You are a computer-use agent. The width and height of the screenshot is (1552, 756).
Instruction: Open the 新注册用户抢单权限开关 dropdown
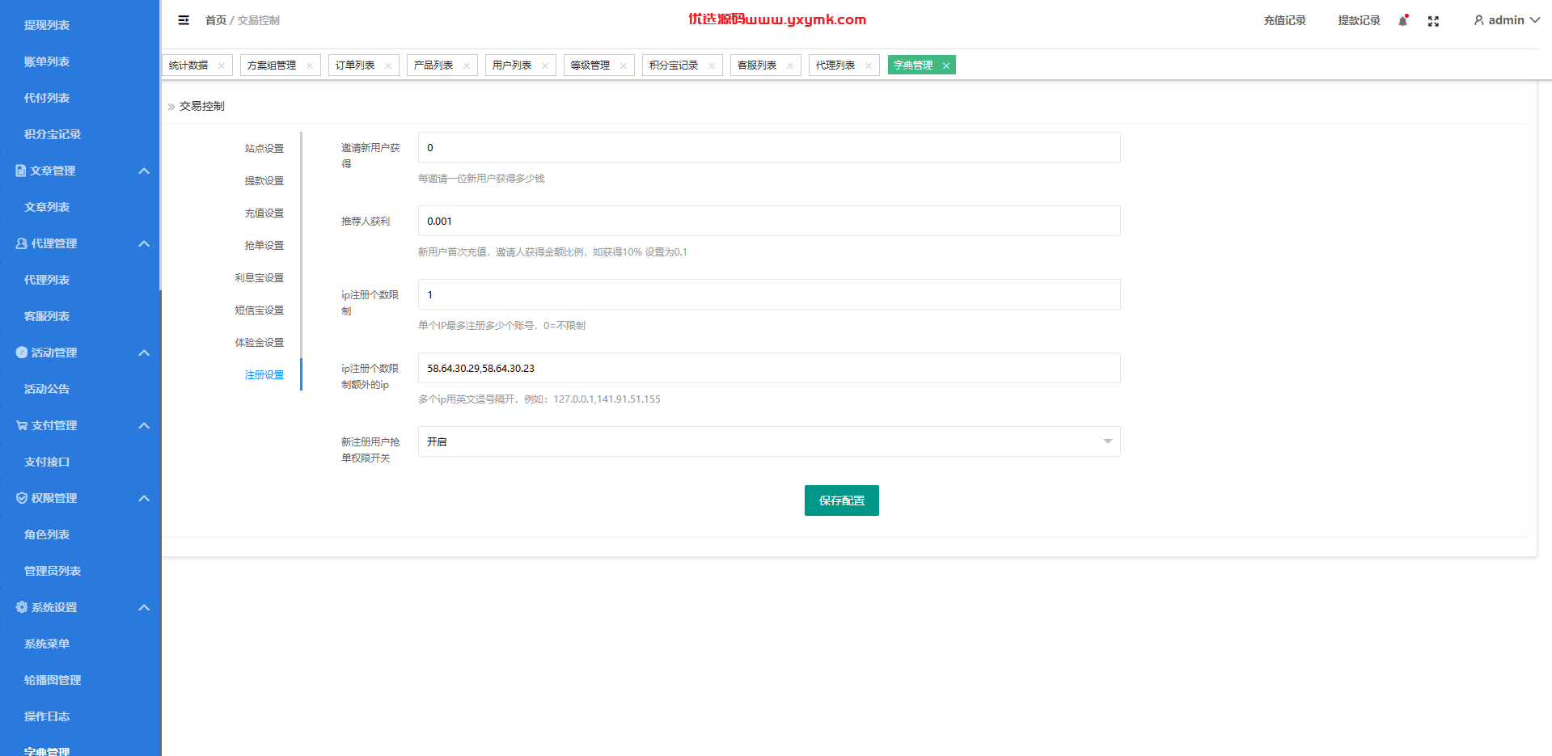[769, 441]
